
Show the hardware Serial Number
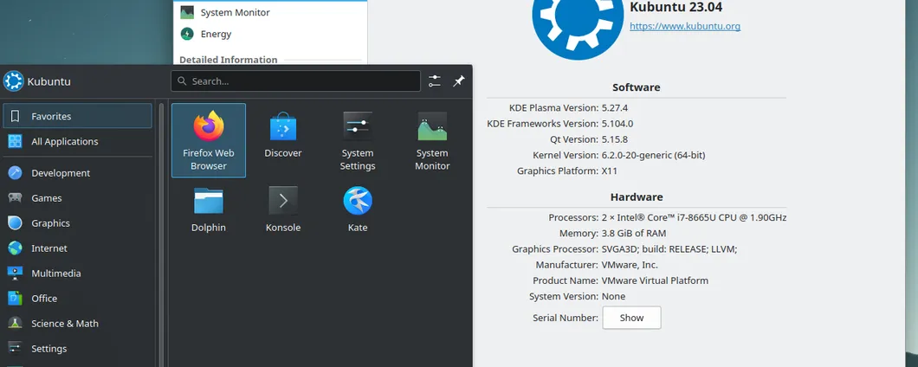631,318
